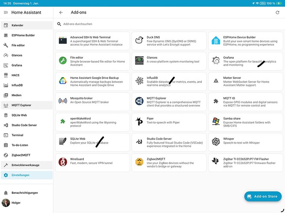Click the openWakeWord green puzzle icon

(x=63, y=121)
